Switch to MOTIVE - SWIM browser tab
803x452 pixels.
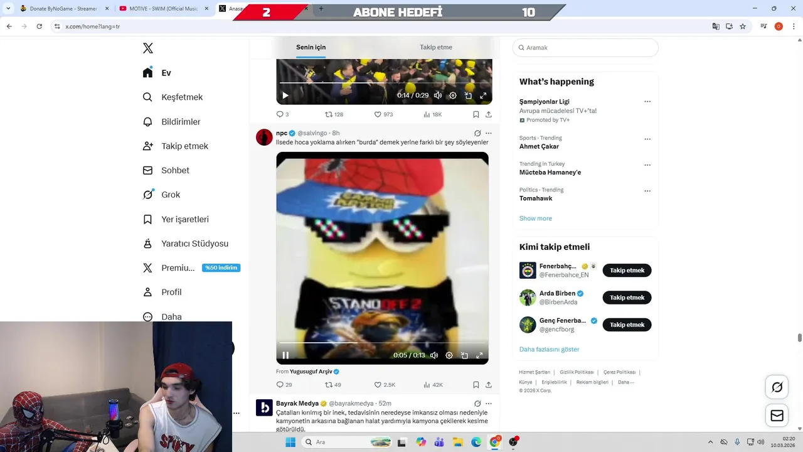pos(163,9)
